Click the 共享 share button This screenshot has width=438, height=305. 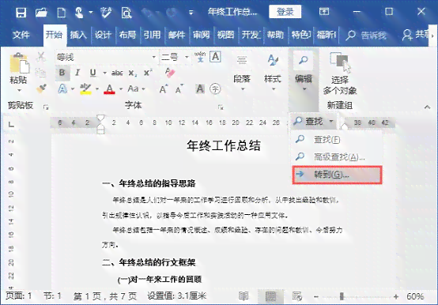pyautogui.click(x=416, y=35)
